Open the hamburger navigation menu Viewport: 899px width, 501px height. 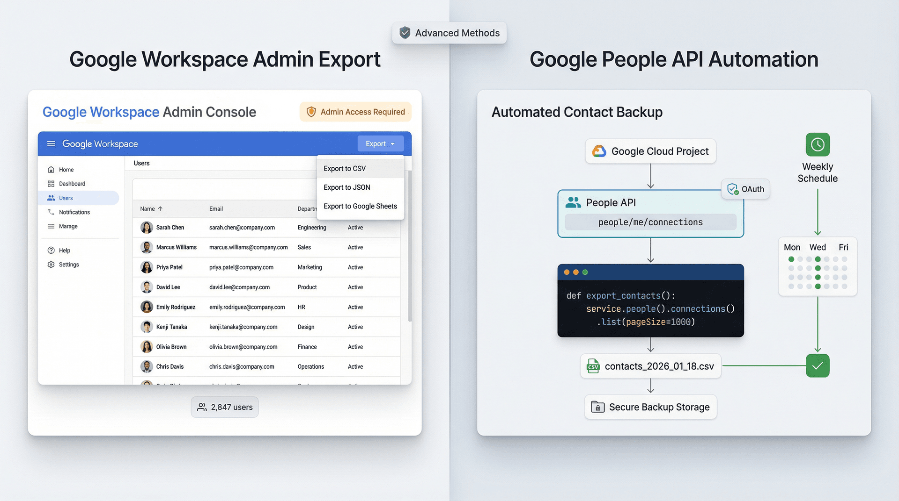pos(51,143)
